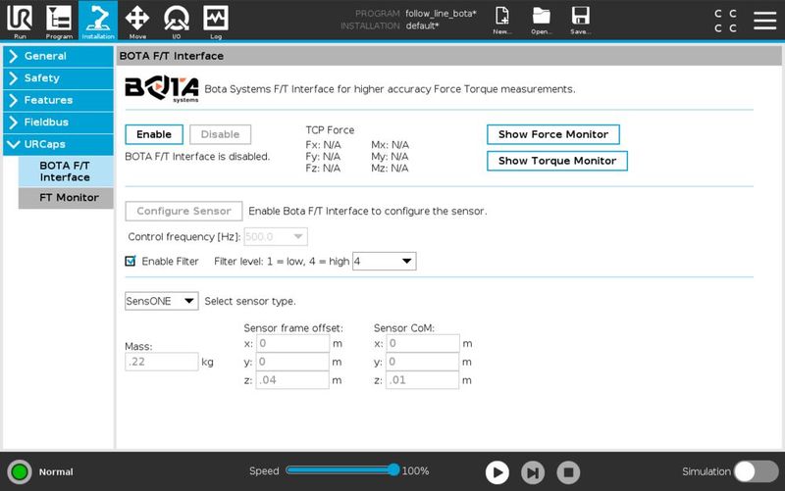Click Sensor CoM z field
The height and width of the screenshot is (491, 785).
pyautogui.click(x=422, y=380)
